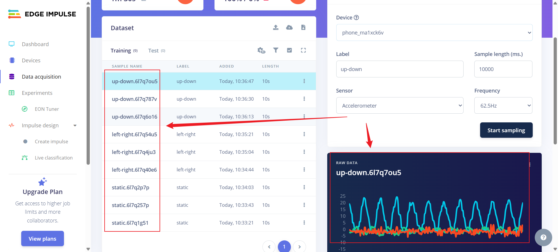Open the Device dropdown phone_ma1xck6v
Viewport: 558px width, 252px height.
tap(434, 32)
